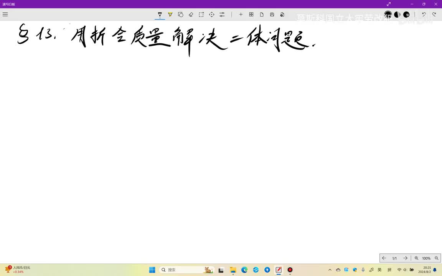Go to the next page arrow

[x=405, y=258]
